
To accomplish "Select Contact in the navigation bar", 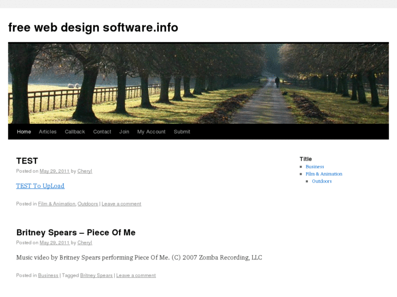I will coord(102,132).
